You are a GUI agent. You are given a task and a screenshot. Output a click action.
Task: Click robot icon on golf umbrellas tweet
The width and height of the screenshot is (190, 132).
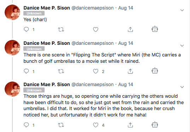click(155, 71)
